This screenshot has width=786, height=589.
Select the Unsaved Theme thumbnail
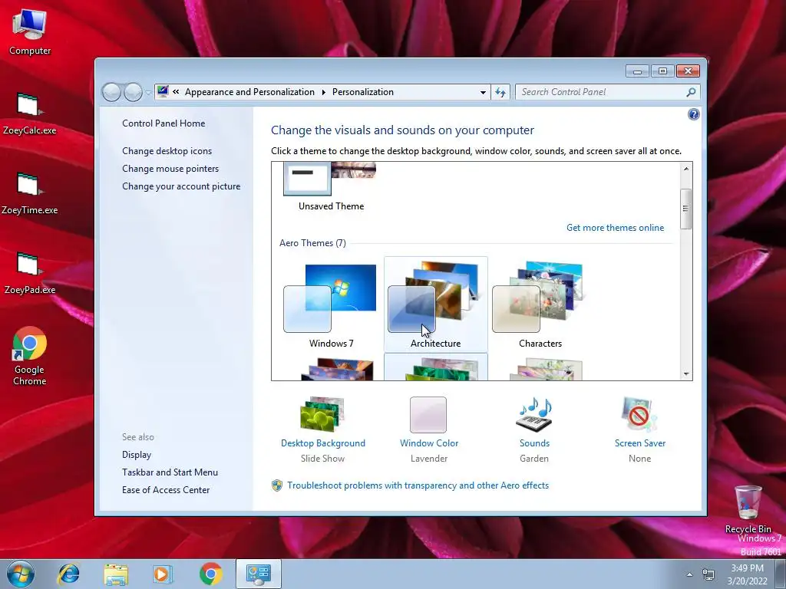[x=331, y=186]
